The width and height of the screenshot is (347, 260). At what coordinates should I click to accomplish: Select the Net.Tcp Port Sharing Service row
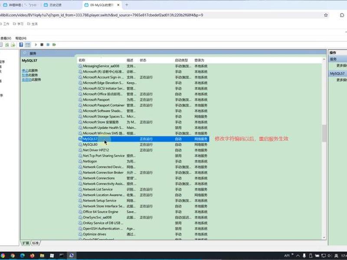click(x=144, y=156)
